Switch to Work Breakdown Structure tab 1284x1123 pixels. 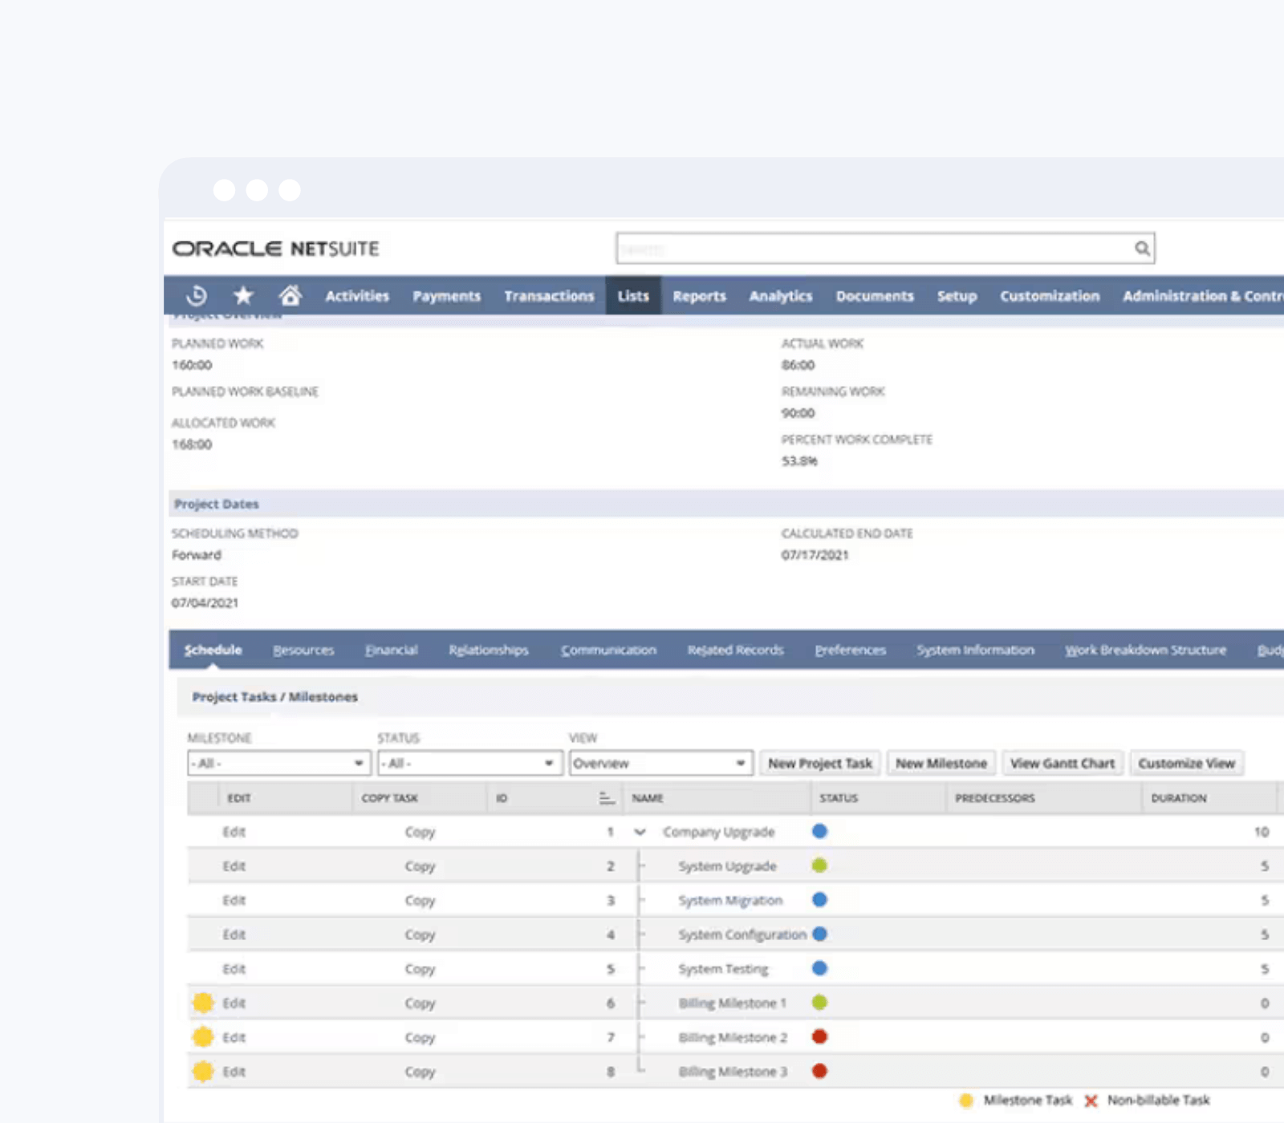[x=1145, y=650]
